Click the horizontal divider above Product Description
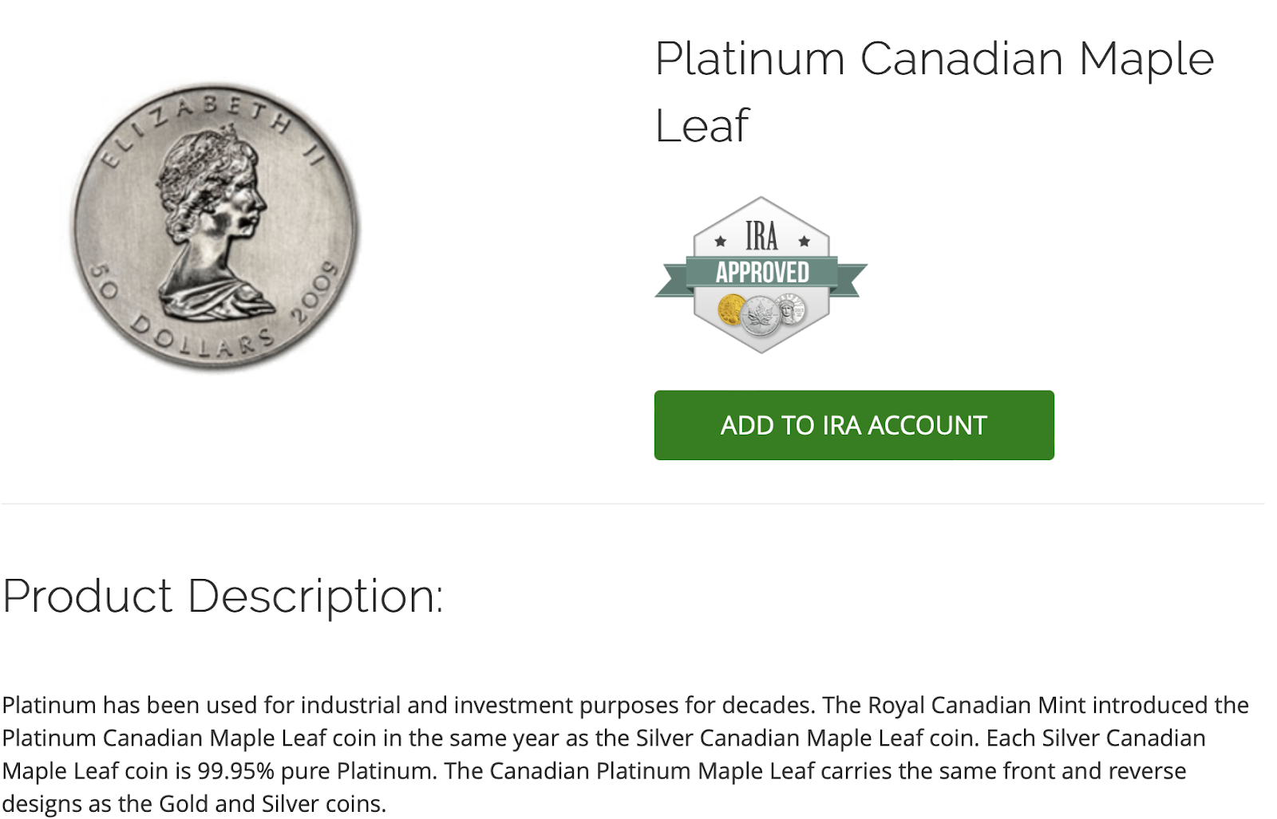The height and width of the screenshot is (819, 1277). tap(632, 504)
